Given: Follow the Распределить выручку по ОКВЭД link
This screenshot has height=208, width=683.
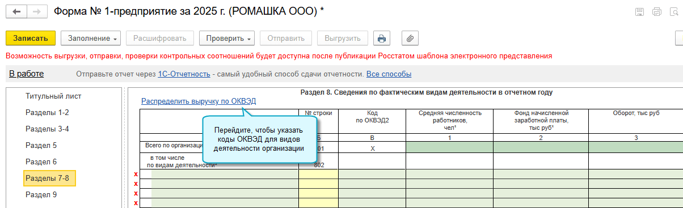Looking at the screenshot, I should tap(199, 101).
